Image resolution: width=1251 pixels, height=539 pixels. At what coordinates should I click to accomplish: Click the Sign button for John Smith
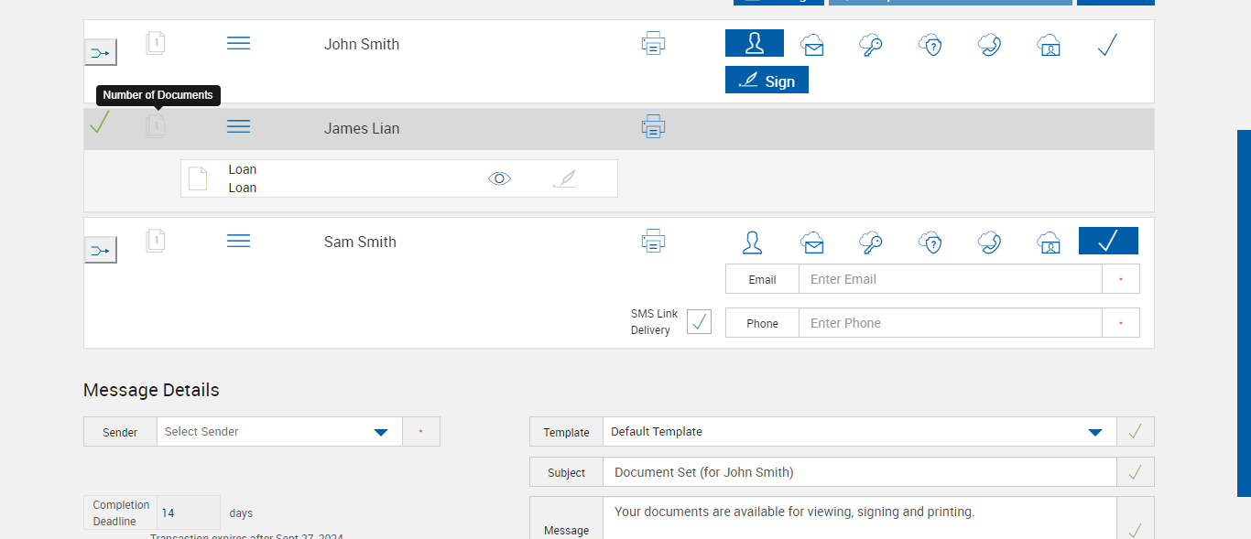click(767, 81)
